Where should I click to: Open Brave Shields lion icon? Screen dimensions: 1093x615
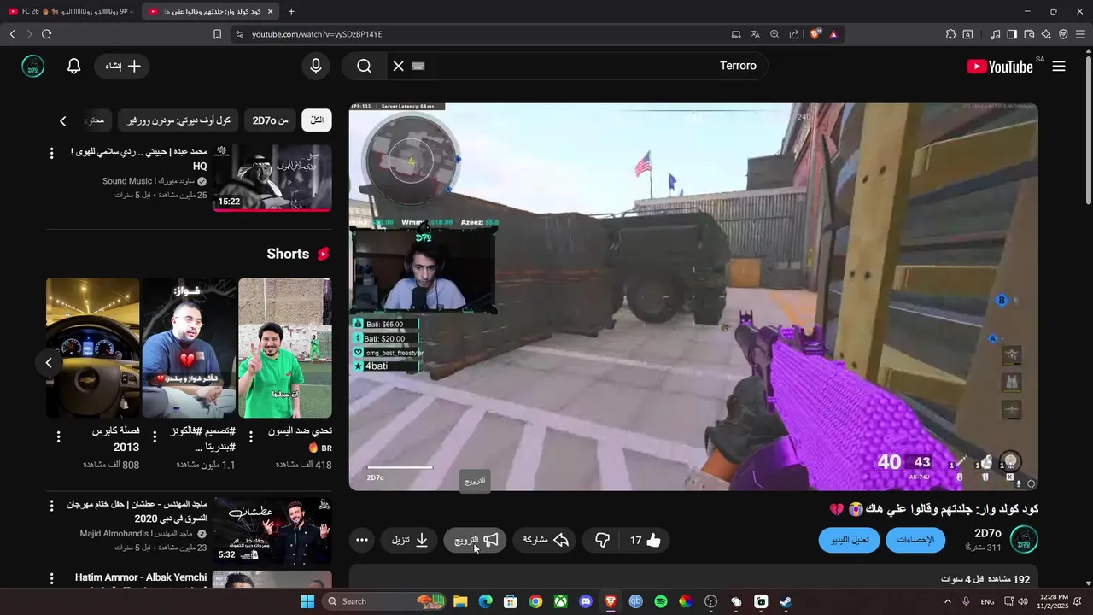click(x=815, y=34)
